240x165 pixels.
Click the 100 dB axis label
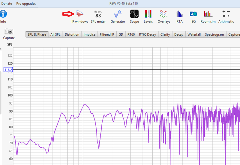click(10, 95)
